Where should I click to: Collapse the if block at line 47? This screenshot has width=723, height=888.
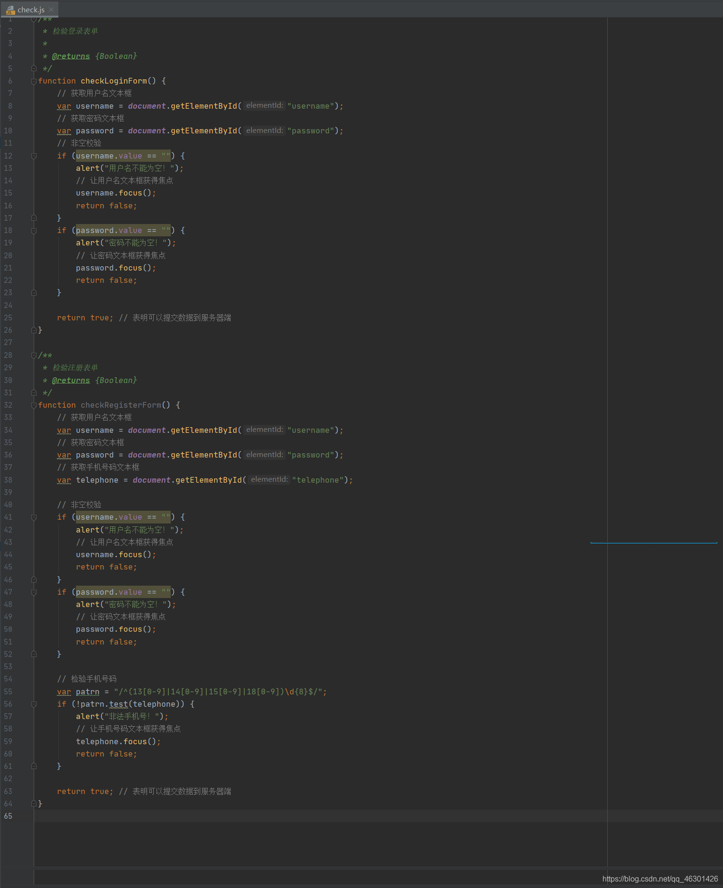pos(34,592)
